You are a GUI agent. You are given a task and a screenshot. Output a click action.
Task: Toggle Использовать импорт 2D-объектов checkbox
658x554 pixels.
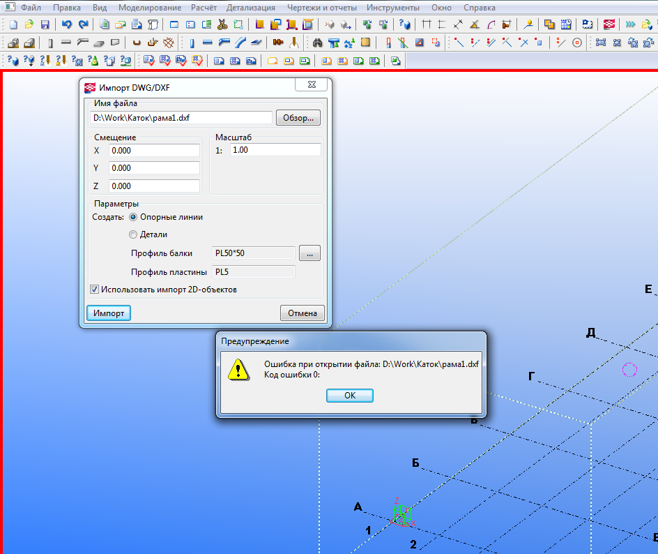(95, 289)
